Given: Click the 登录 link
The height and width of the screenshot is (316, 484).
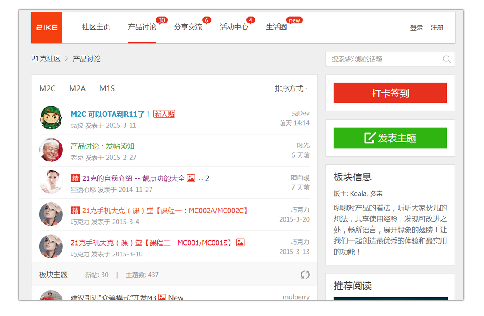Looking at the screenshot, I should [x=416, y=27].
